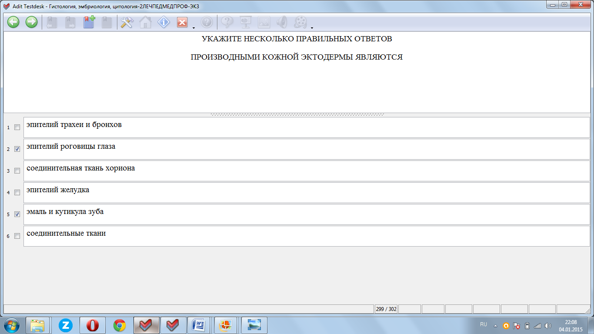Open settings via hammer and wrench icon

tap(127, 22)
